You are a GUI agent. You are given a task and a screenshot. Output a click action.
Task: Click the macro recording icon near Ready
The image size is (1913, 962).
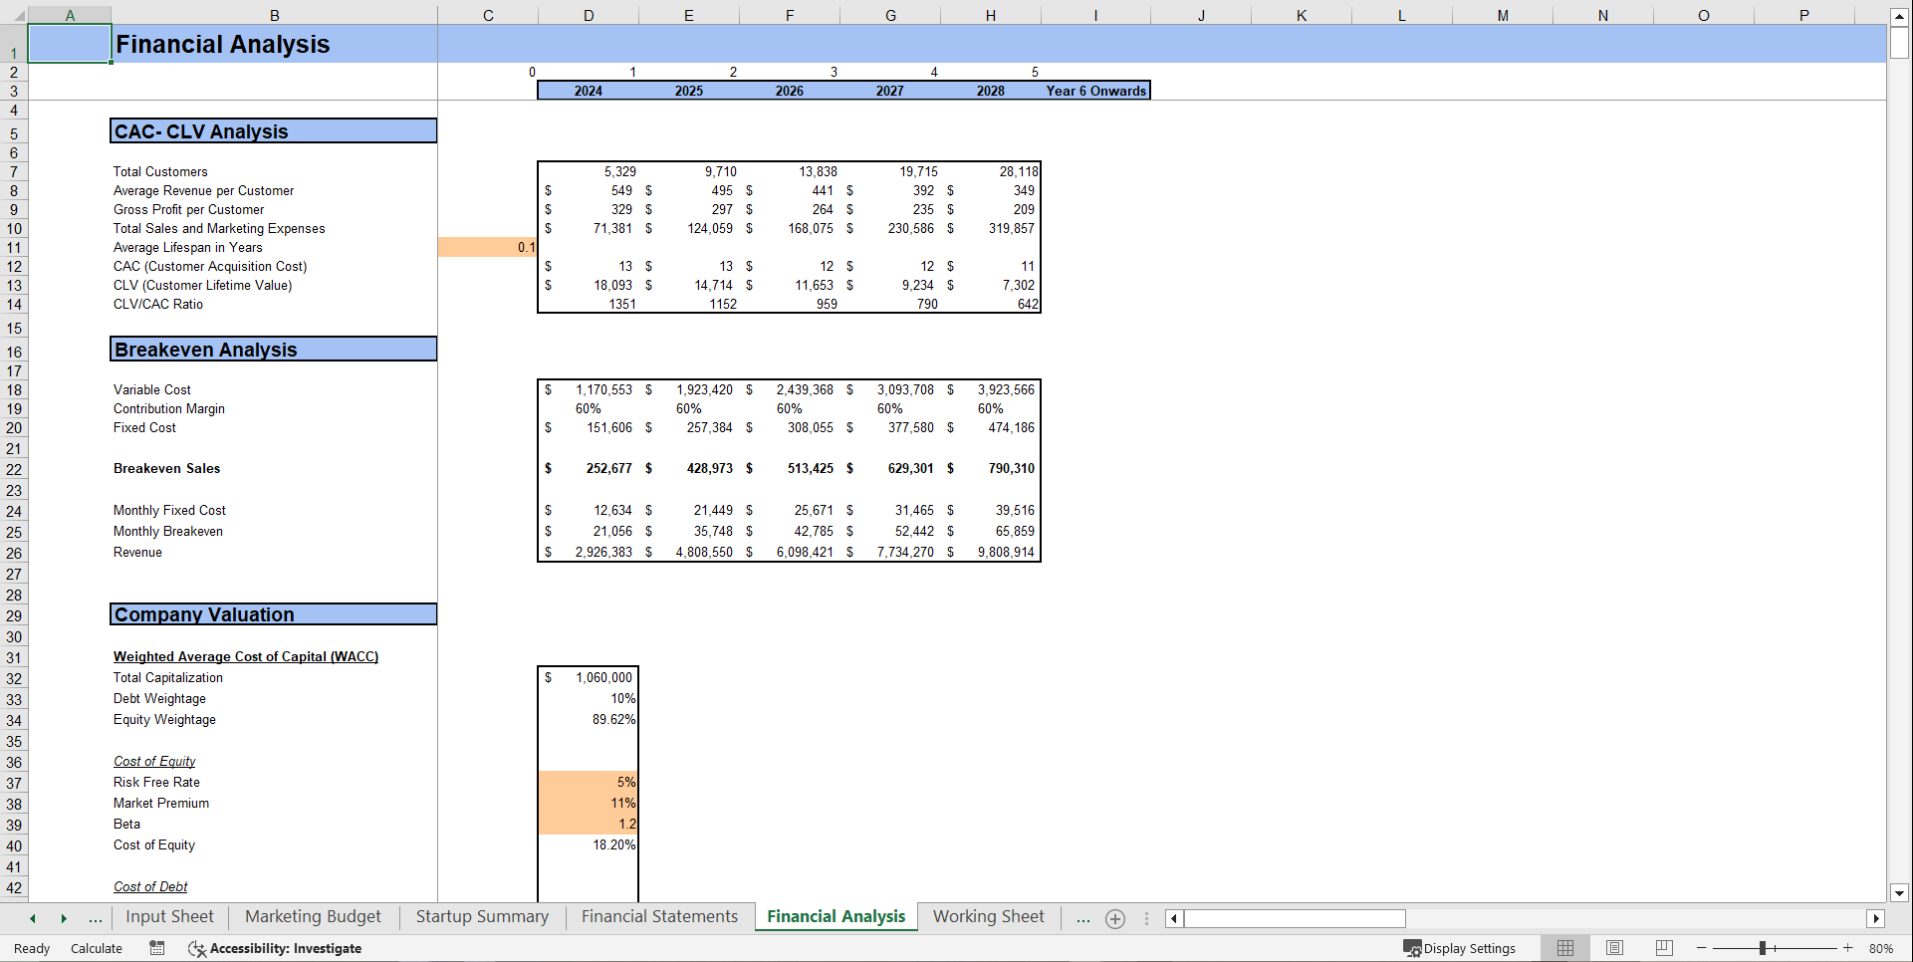coord(156,948)
